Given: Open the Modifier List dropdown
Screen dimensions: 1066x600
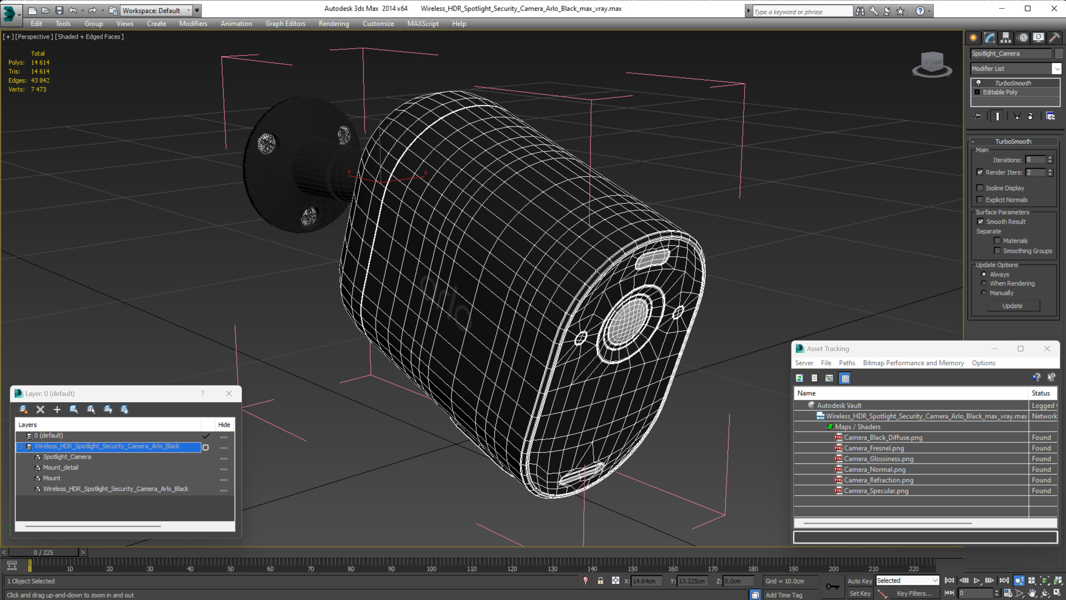Looking at the screenshot, I should (x=1057, y=69).
